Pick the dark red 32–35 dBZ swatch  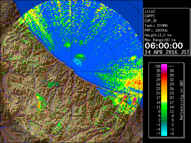(x=164, y=75)
